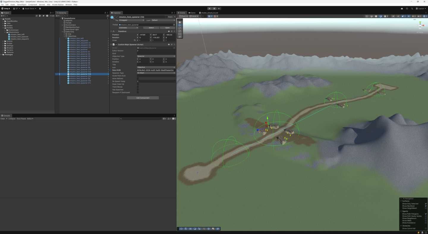Enable Respawn If Destroyed checkbox
Screen dimensions: 428x234
coord(138,92)
